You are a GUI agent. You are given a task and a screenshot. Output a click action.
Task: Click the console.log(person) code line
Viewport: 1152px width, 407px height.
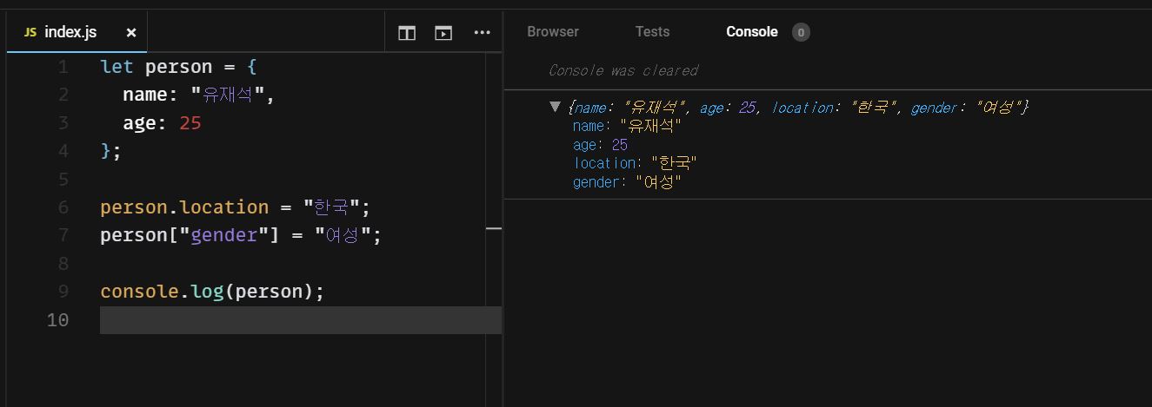pyautogui.click(x=212, y=292)
